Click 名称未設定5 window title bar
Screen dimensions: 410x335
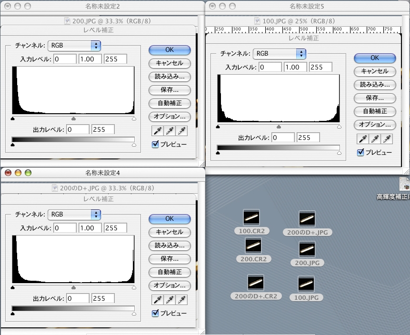[307, 6]
